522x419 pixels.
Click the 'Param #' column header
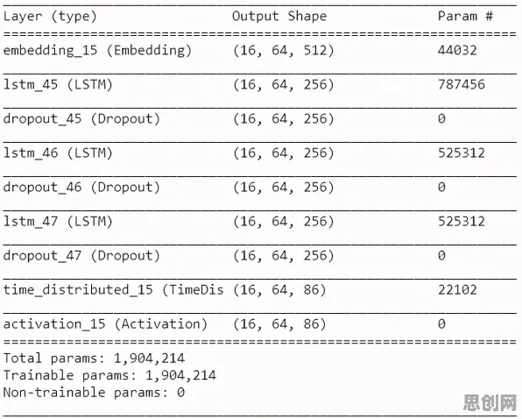[x=465, y=16]
